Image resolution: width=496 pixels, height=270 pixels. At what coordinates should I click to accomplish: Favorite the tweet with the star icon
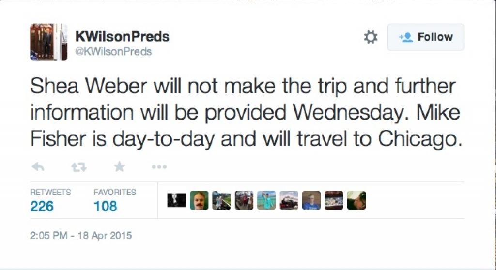[119, 167]
